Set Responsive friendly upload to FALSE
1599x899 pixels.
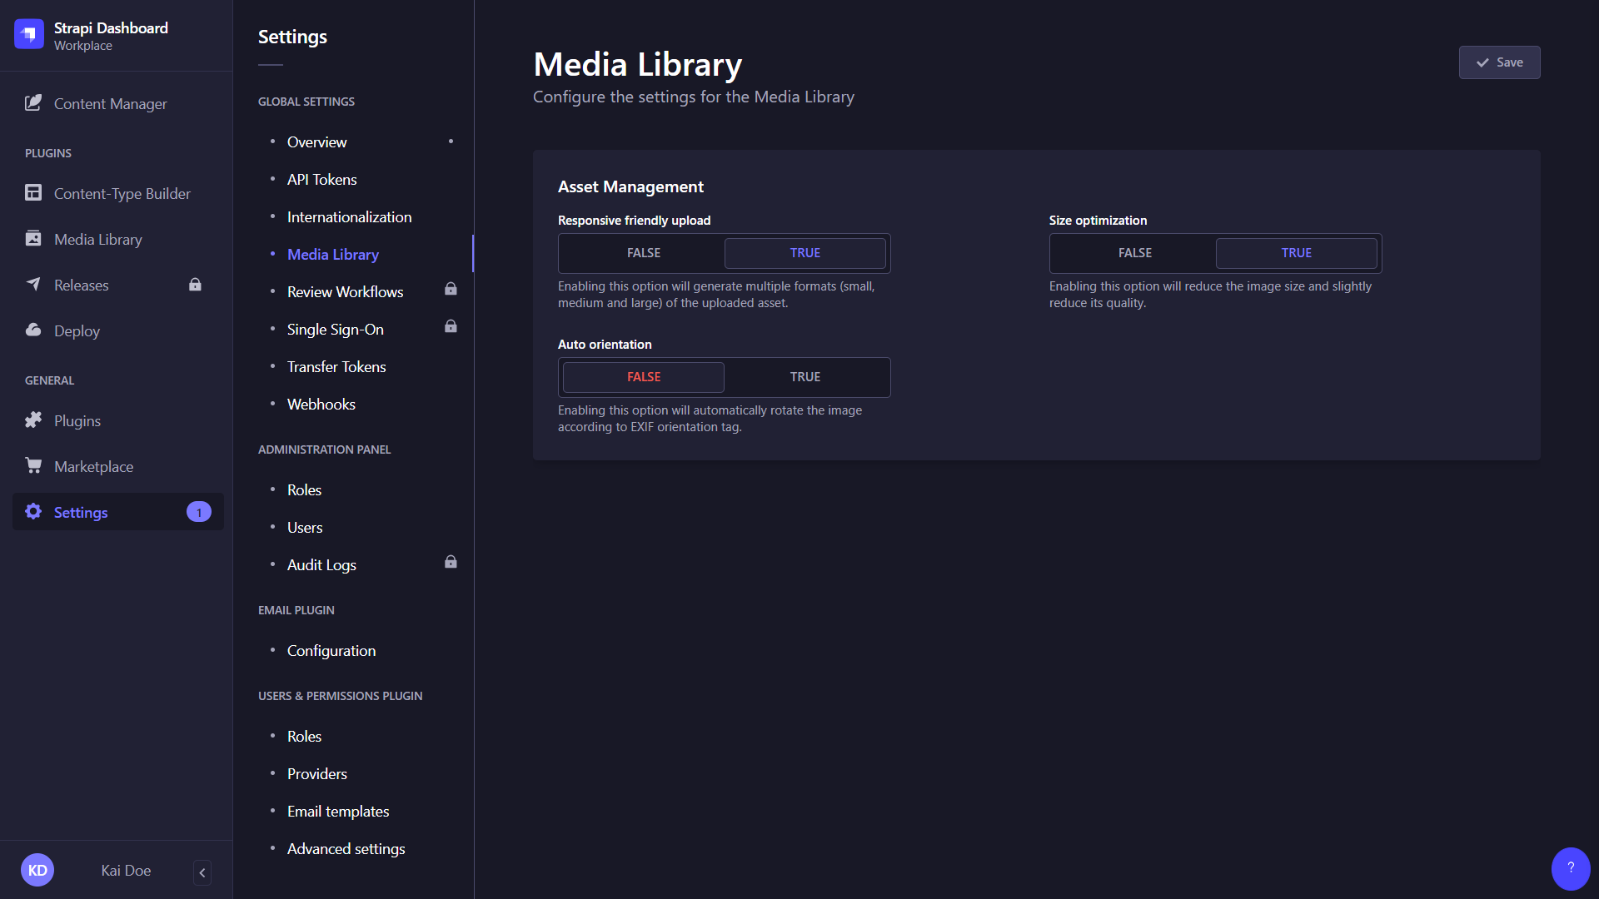pos(642,252)
